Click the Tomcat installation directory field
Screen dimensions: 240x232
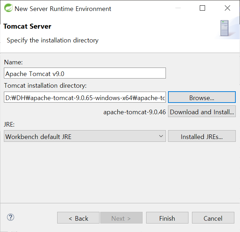85,97
